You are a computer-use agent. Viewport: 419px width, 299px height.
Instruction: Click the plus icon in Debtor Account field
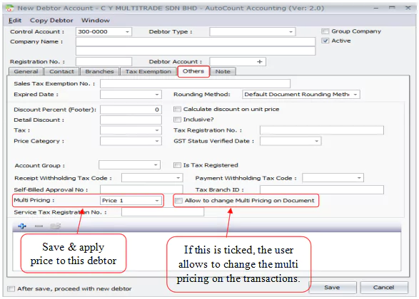click(260, 61)
